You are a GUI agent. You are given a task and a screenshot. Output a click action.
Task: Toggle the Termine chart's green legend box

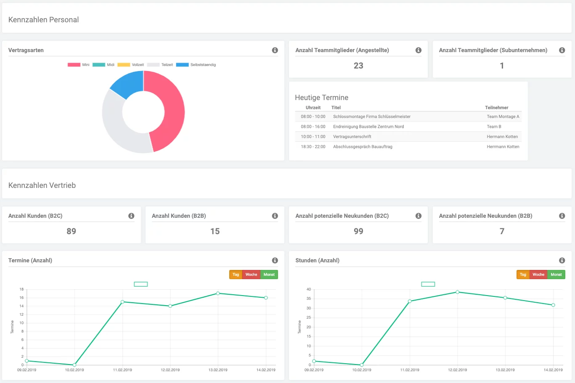click(x=140, y=284)
